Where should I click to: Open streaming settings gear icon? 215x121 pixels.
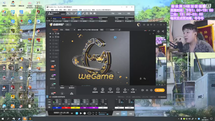pos(151,90)
